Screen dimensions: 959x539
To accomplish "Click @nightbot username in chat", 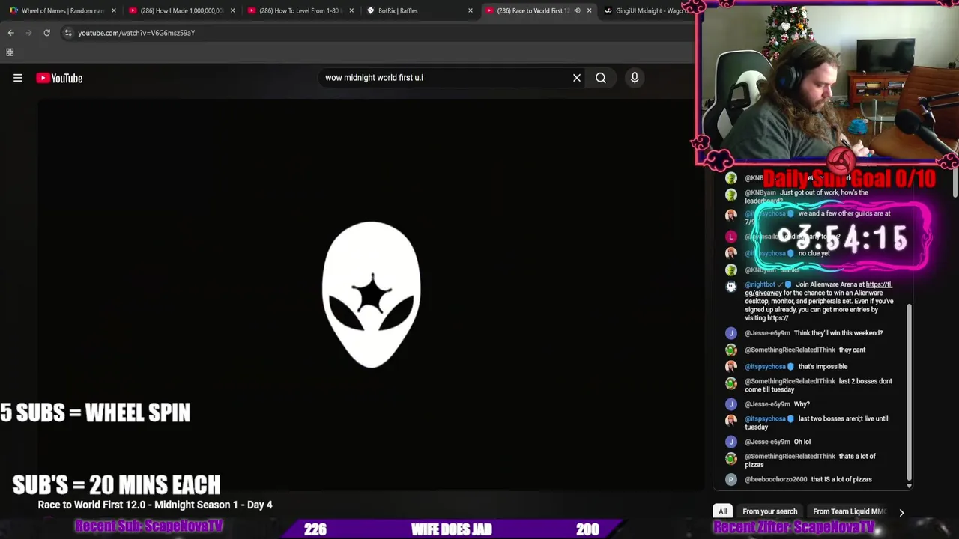I will (760, 284).
